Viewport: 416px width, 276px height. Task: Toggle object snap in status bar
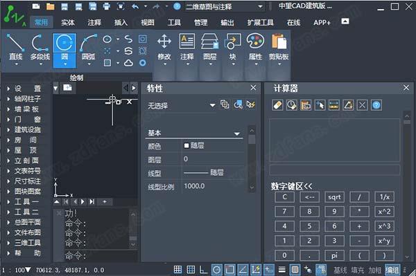(x=229, y=270)
